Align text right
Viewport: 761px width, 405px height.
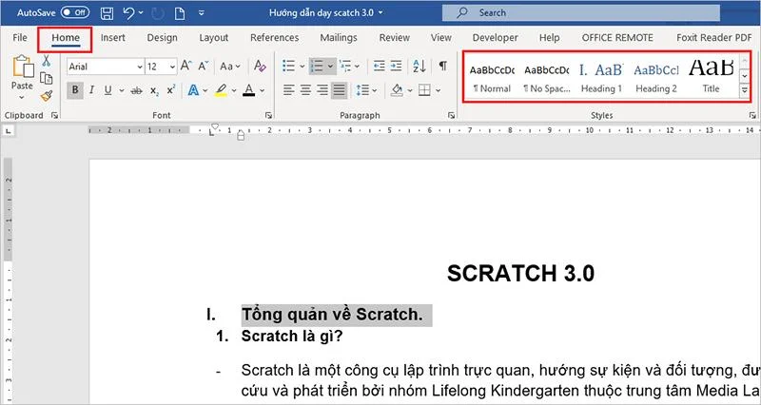(x=322, y=90)
